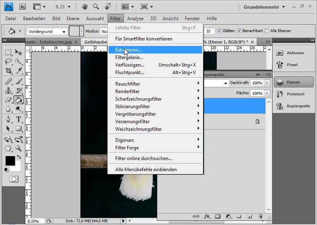
Task: Pick the Eyedropper tool
Action: (18, 71)
